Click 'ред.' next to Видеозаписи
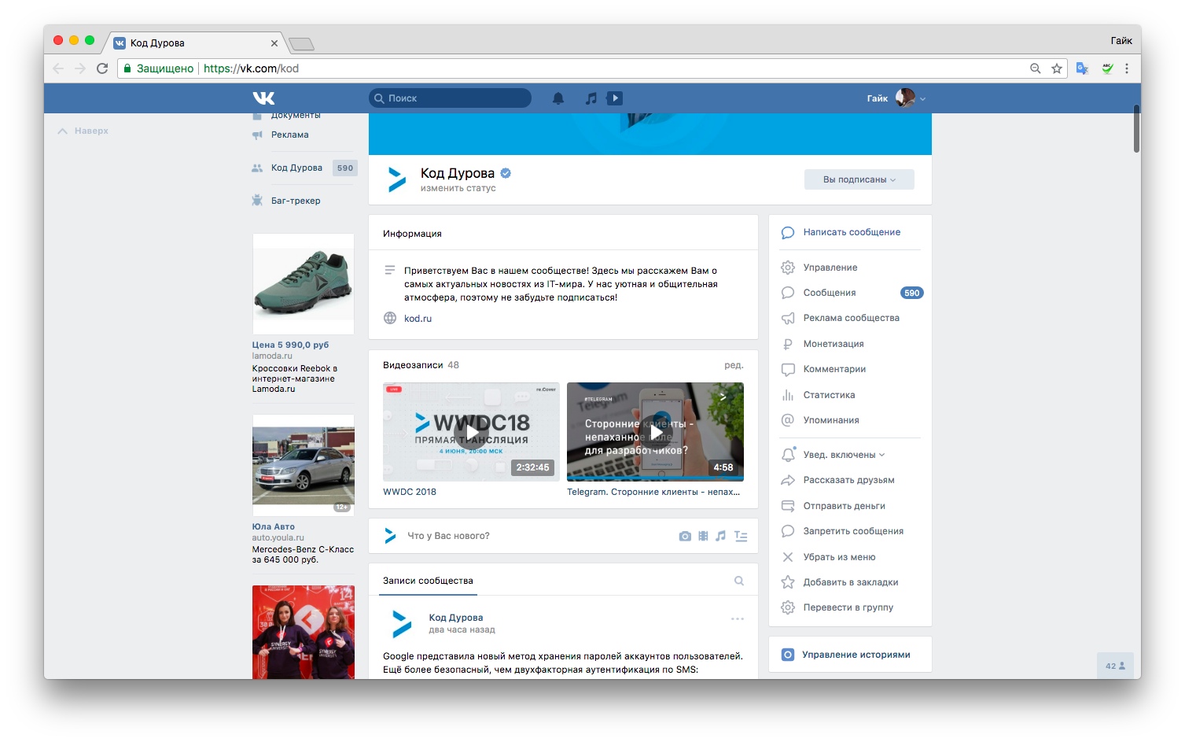 pyautogui.click(x=734, y=365)
